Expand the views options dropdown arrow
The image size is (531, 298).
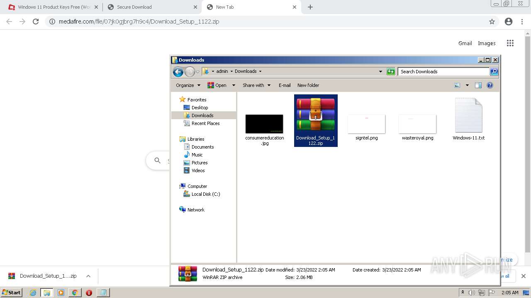467,85
